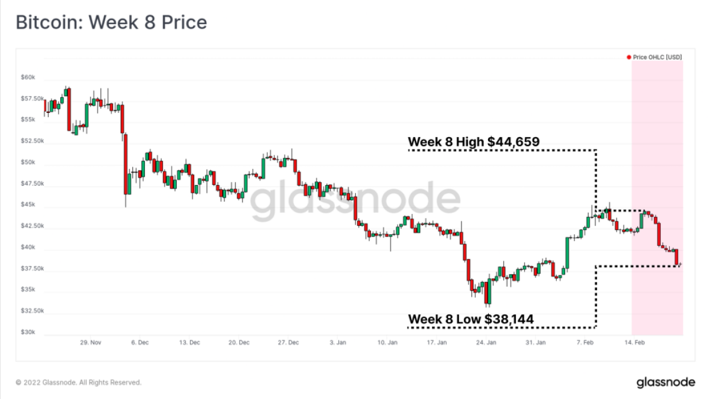This screenshot has height=399, width=710.
Task: Click the 29. Nov date label
Action: [91, 342]
